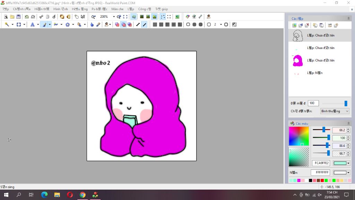Image resolution: width=355 pixels, height=200 pixels.
Task: Toggle the four-stars selection mode button
Action: point(163,17)
